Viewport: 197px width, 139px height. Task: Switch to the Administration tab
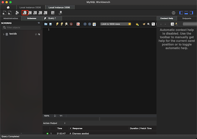point(11,18)
